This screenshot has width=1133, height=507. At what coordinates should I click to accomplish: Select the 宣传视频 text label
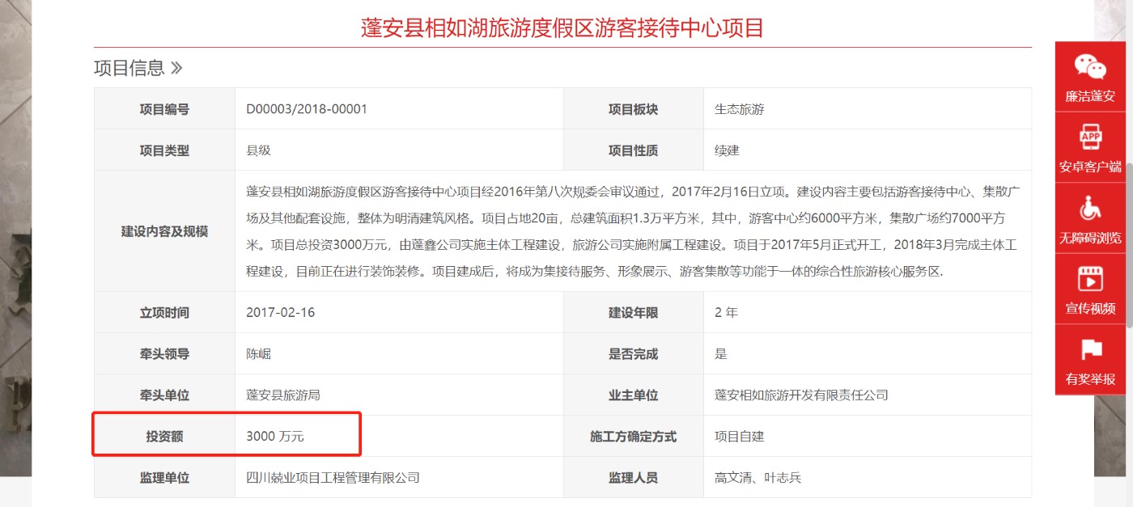click(x=1089, y=308)
